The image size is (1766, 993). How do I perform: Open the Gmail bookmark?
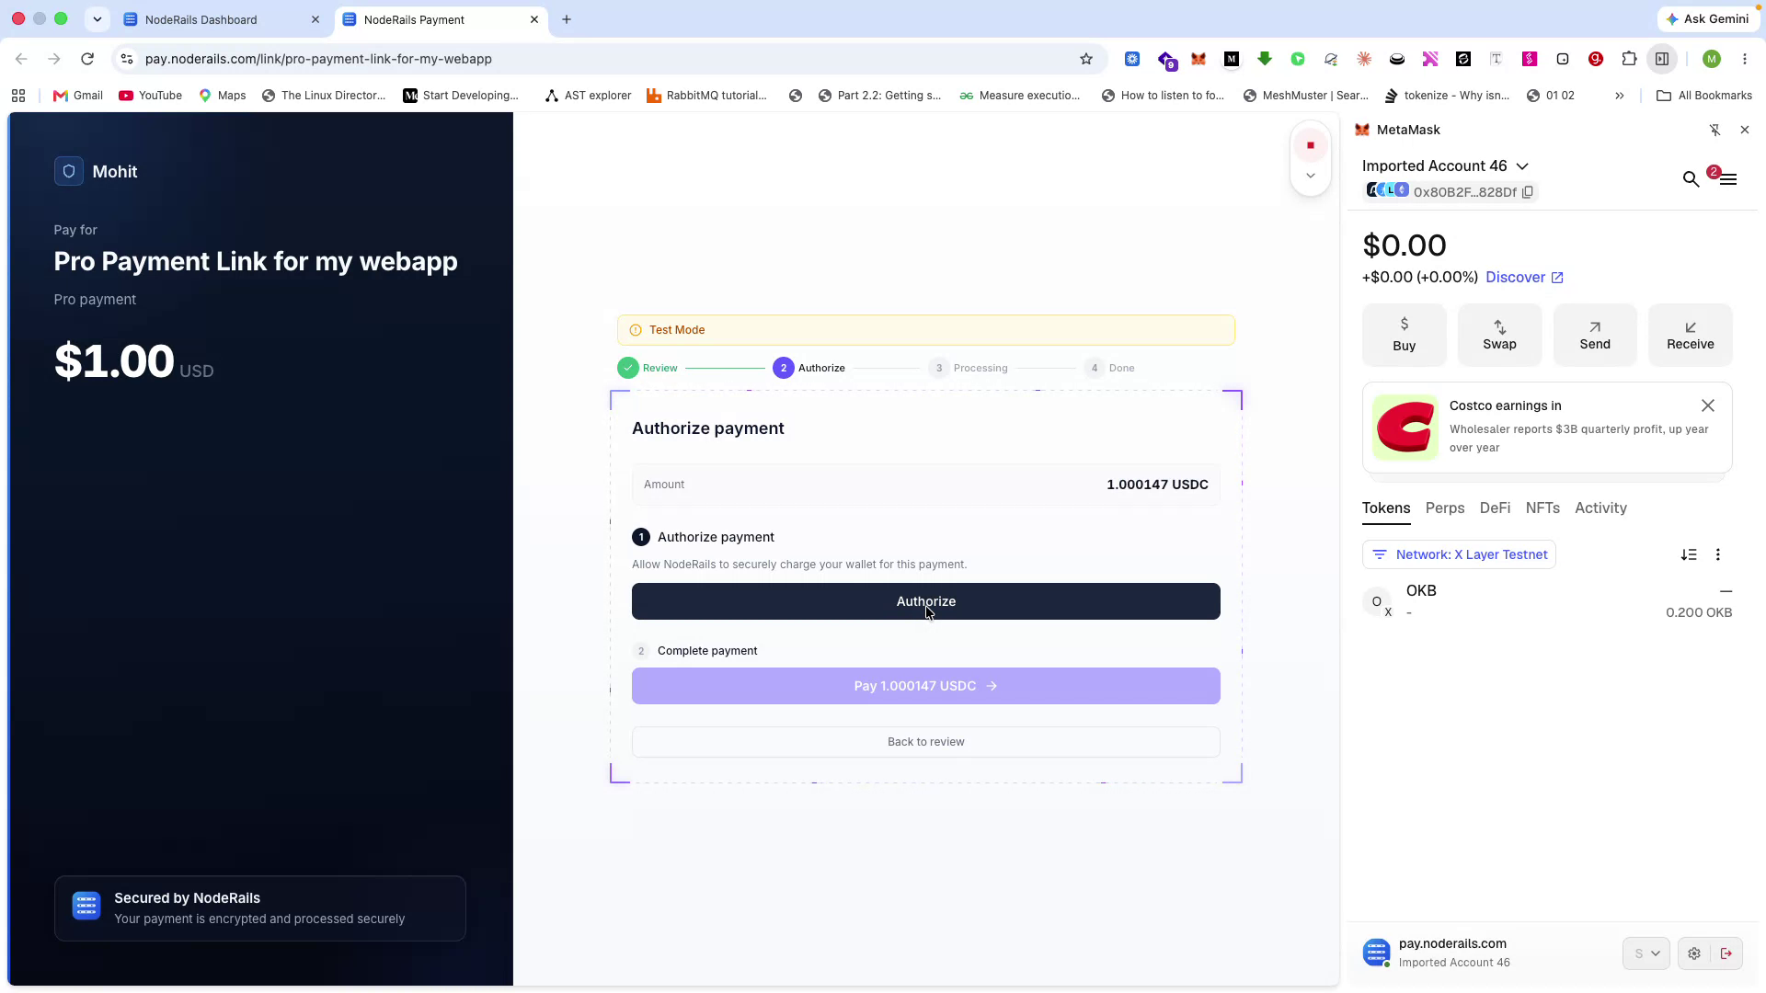78,96
